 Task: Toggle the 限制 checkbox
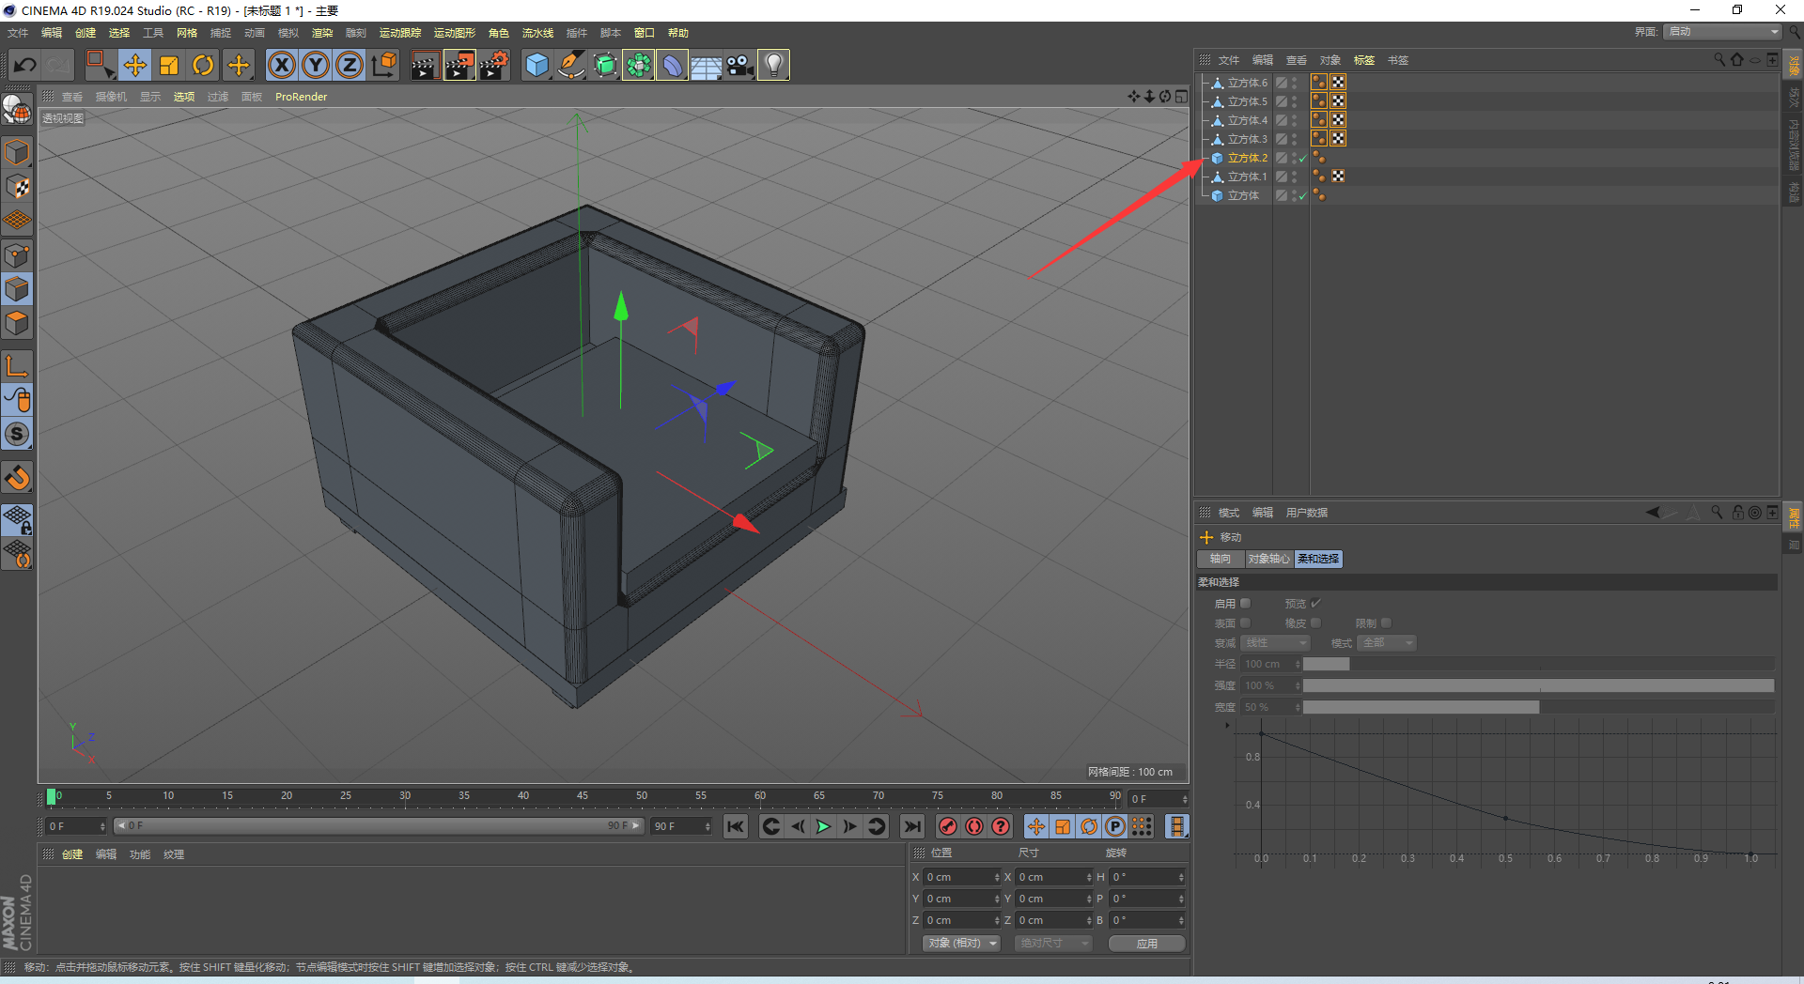coord(1386,623)
